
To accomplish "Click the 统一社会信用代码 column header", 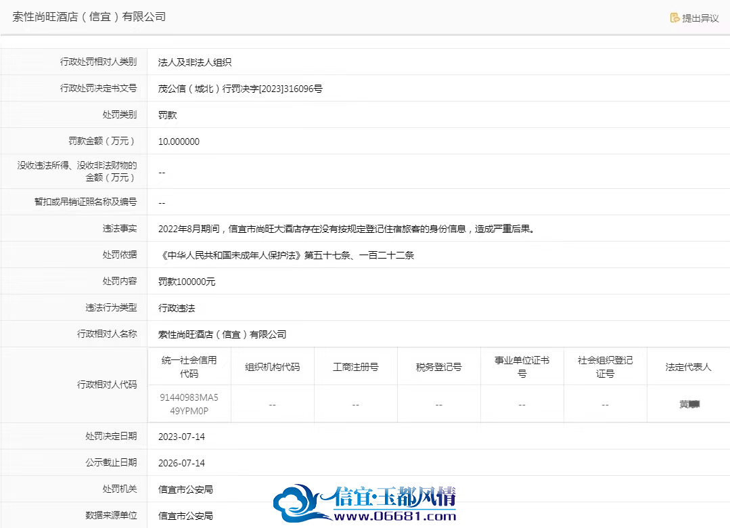I will [189, 367].
